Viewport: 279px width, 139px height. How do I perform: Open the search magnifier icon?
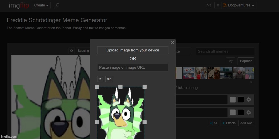point(57,5)
